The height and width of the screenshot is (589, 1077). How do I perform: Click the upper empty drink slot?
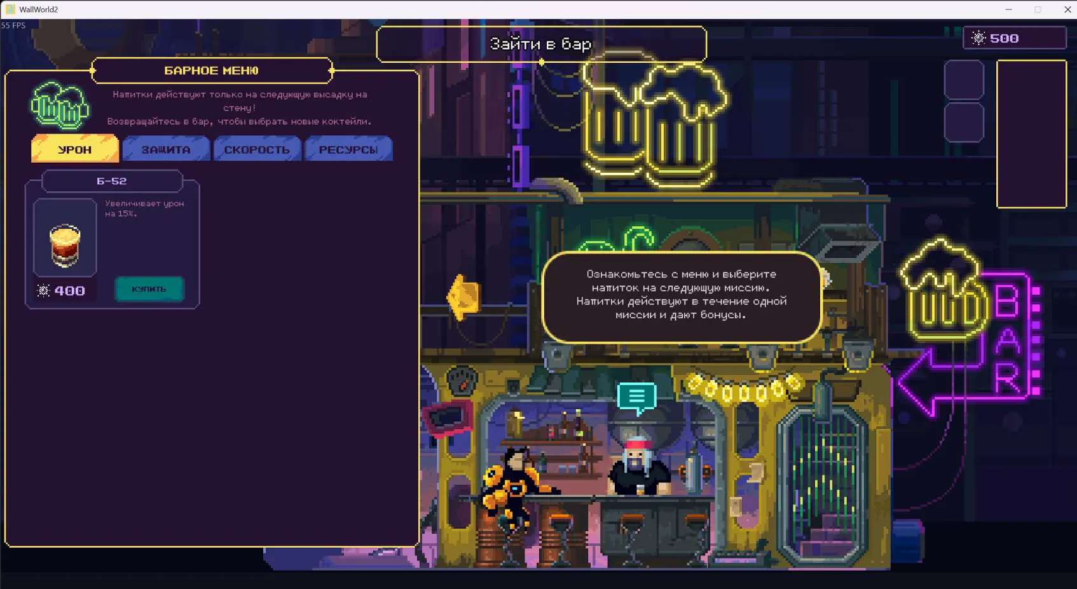click(964, 80)
